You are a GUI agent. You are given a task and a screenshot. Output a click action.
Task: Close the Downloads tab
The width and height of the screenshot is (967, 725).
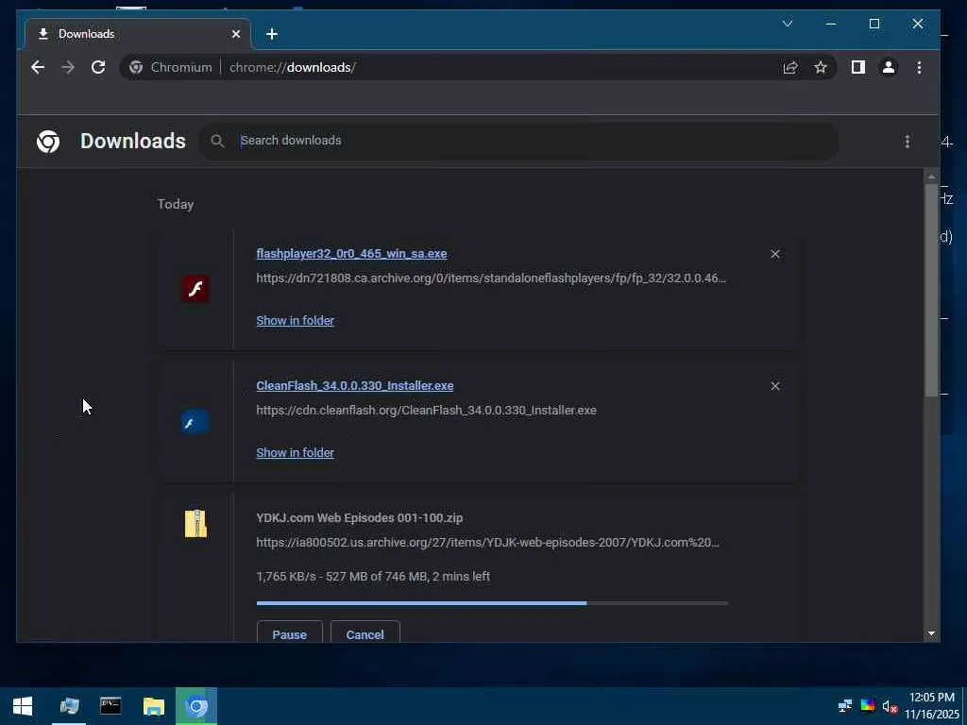tap(235, 34)
